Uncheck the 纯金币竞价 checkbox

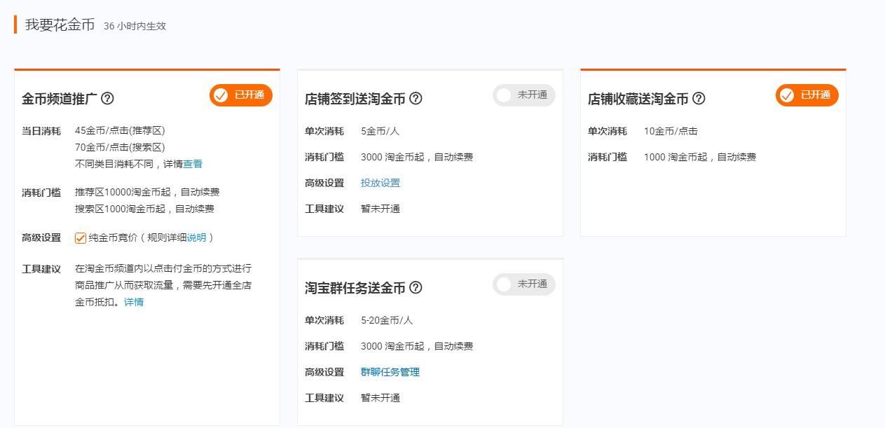[x=80, y=237]
